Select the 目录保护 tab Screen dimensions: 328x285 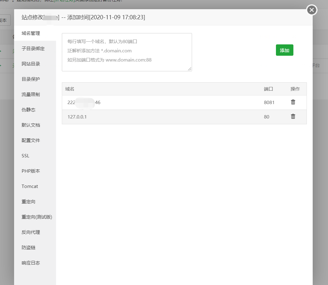[35, 79]
